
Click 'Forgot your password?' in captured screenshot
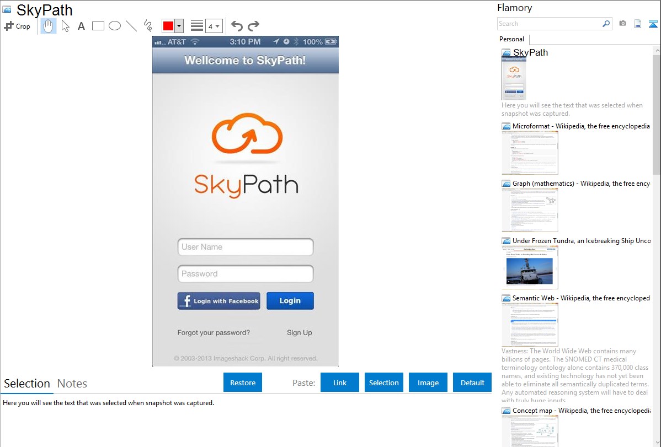pyautogui.click(x=214, y=332)
